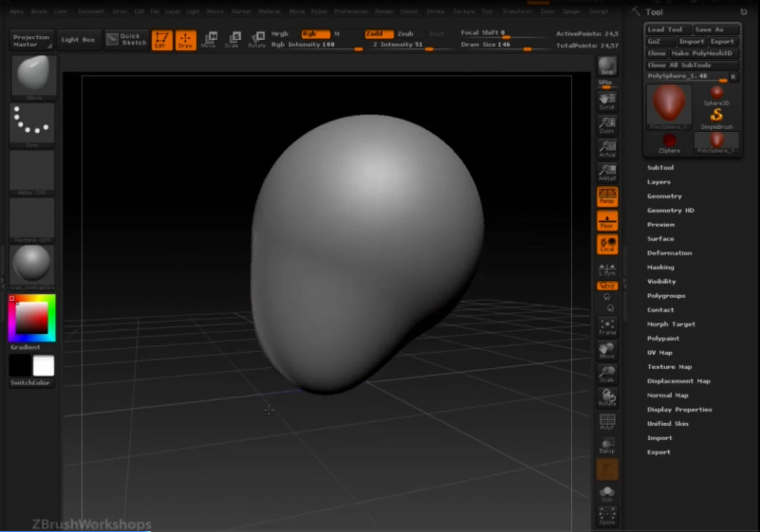760x532 pixels.
Task: Click the AAHalf view icon
Action: (x=607, y=172)
